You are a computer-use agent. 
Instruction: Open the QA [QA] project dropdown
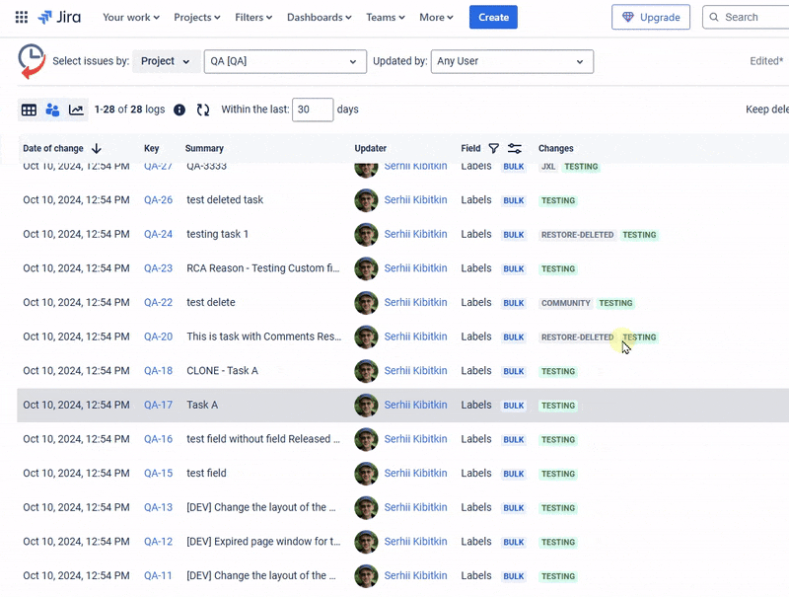pos(284,61)
